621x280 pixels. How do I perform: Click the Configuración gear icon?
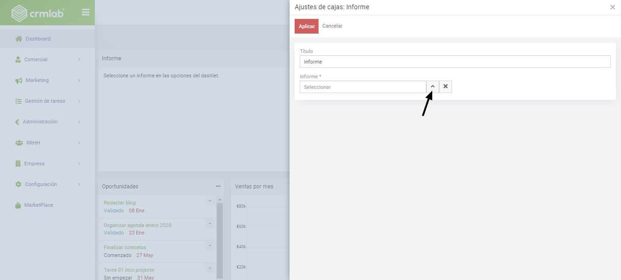coord(18,184)
